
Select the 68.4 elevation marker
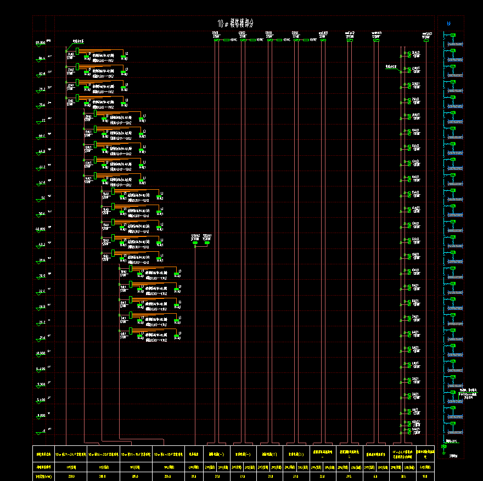42,136
